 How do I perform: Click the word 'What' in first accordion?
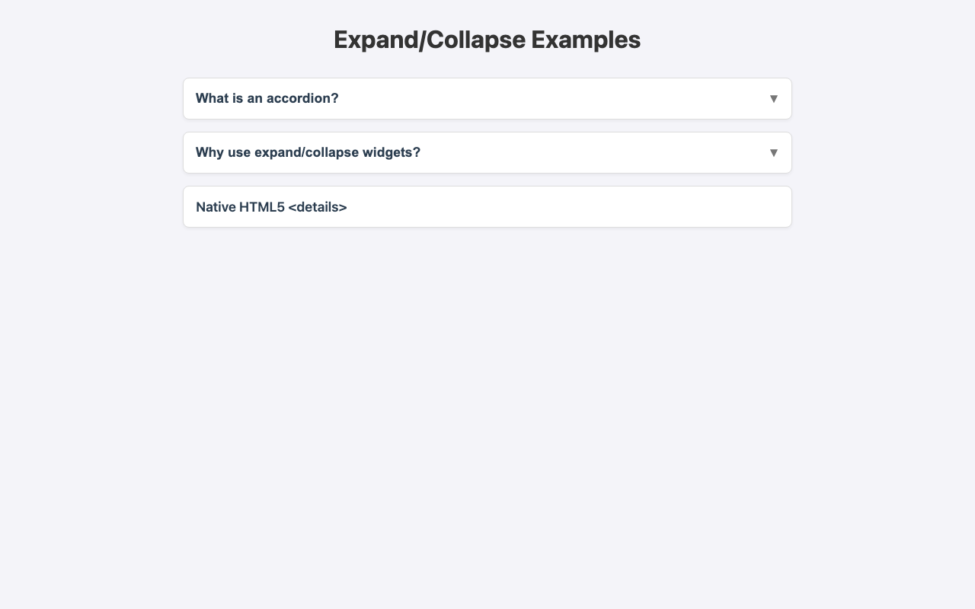click(212, 99)
